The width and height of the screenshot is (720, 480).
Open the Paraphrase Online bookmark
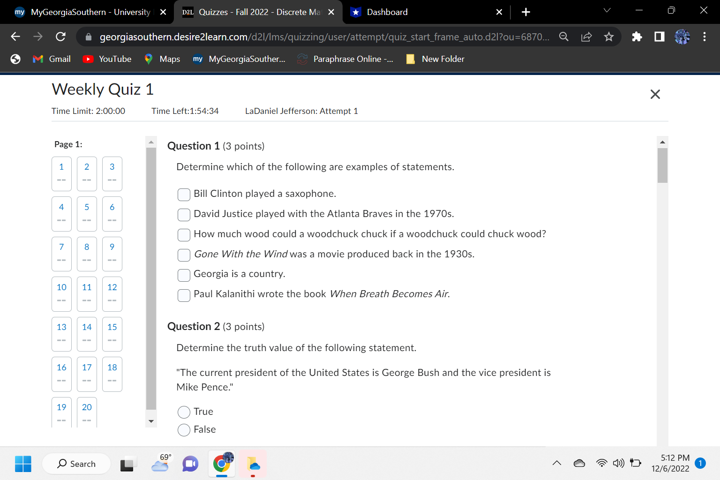click(x=345, y=59)
